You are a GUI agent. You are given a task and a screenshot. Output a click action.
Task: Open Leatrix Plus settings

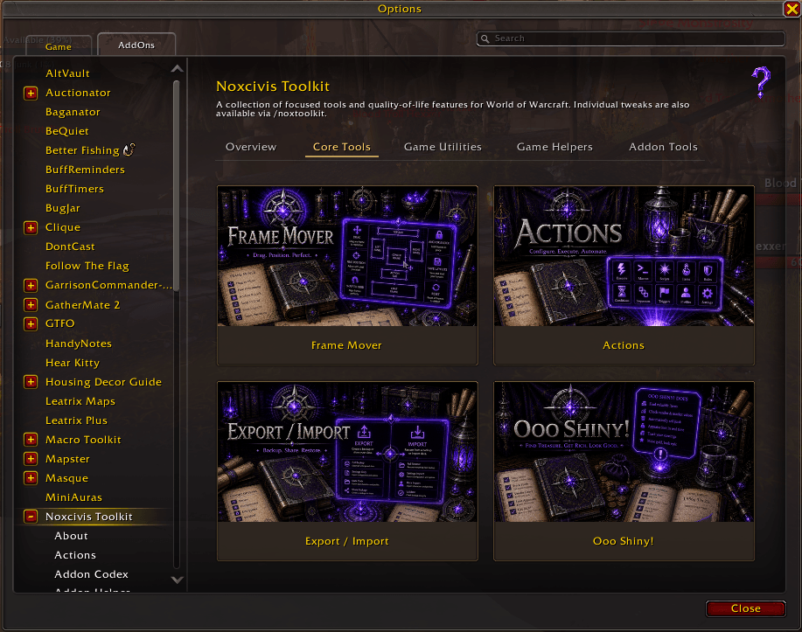click(x=76, y=420)
